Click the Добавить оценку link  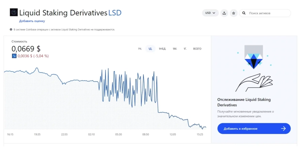pos(32,21)
